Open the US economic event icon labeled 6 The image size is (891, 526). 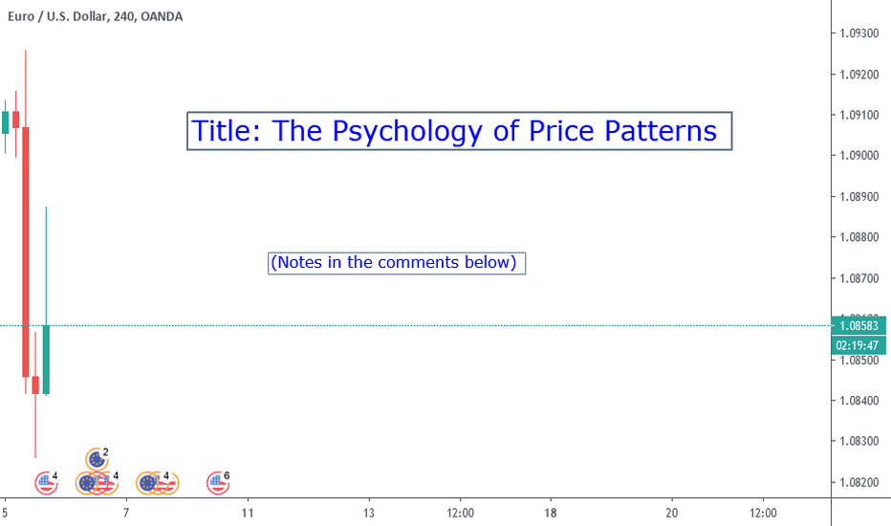[x=217, y=483]
